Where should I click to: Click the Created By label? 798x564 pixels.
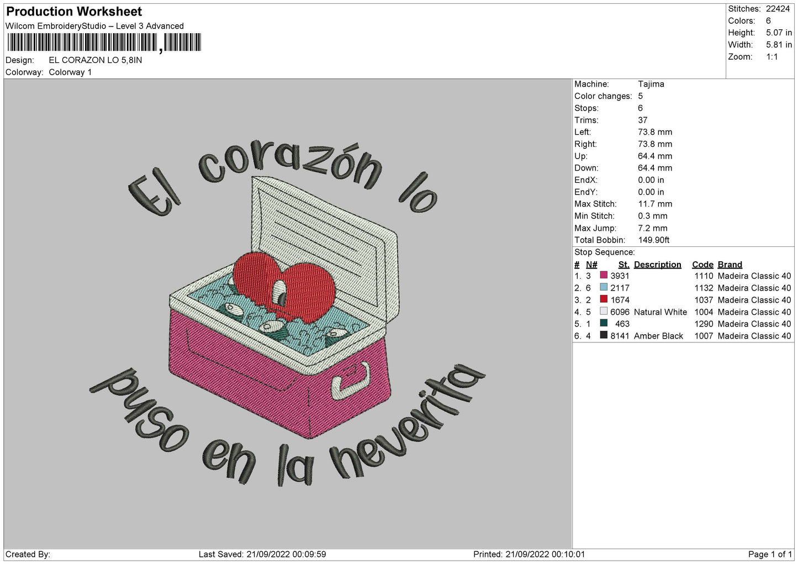pos(28,554)
